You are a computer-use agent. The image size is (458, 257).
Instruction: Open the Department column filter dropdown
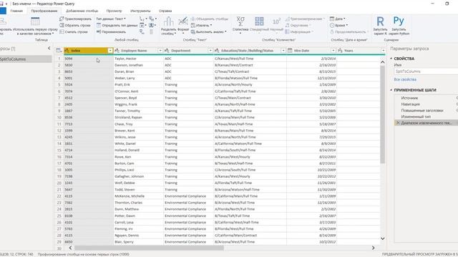point(210,51)
